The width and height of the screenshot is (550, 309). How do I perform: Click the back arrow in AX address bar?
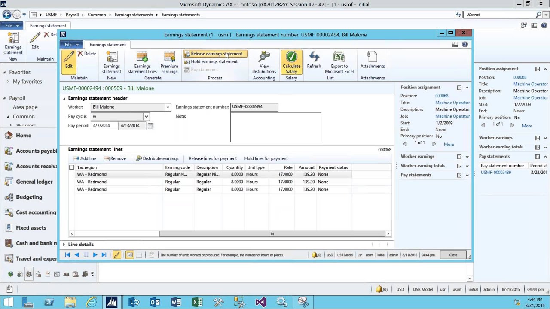7,15
